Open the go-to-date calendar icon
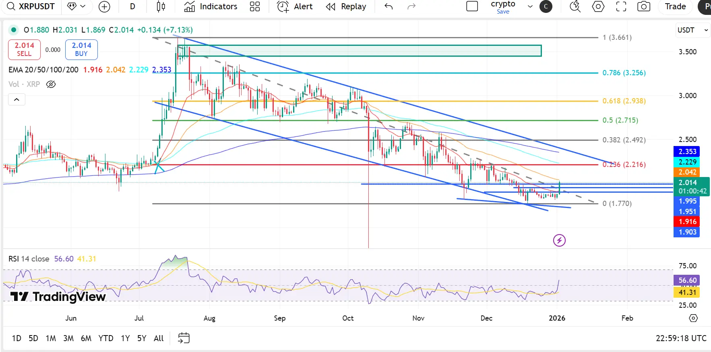 [184, 338]
